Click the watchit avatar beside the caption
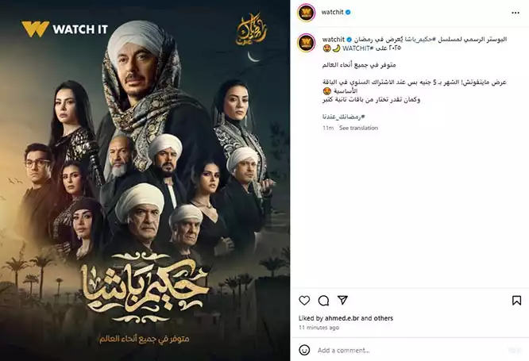This screenshot has width=529, height=361. pos(306,43)
